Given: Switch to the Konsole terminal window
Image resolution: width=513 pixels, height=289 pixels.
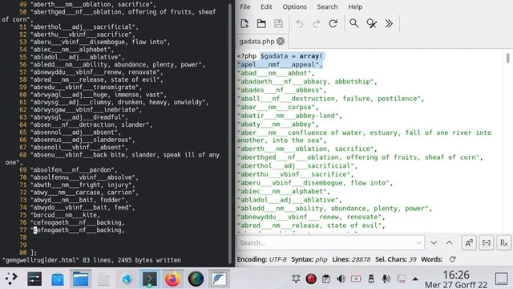Looking at the screenshot, I should click(x=150, y=279).
